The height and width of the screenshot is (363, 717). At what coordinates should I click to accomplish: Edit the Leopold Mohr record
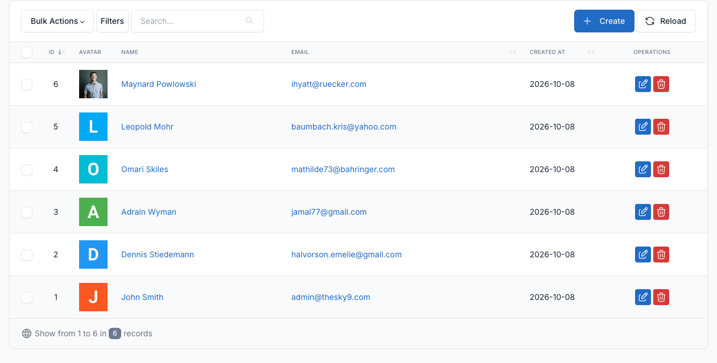click(x=643, y=127)
